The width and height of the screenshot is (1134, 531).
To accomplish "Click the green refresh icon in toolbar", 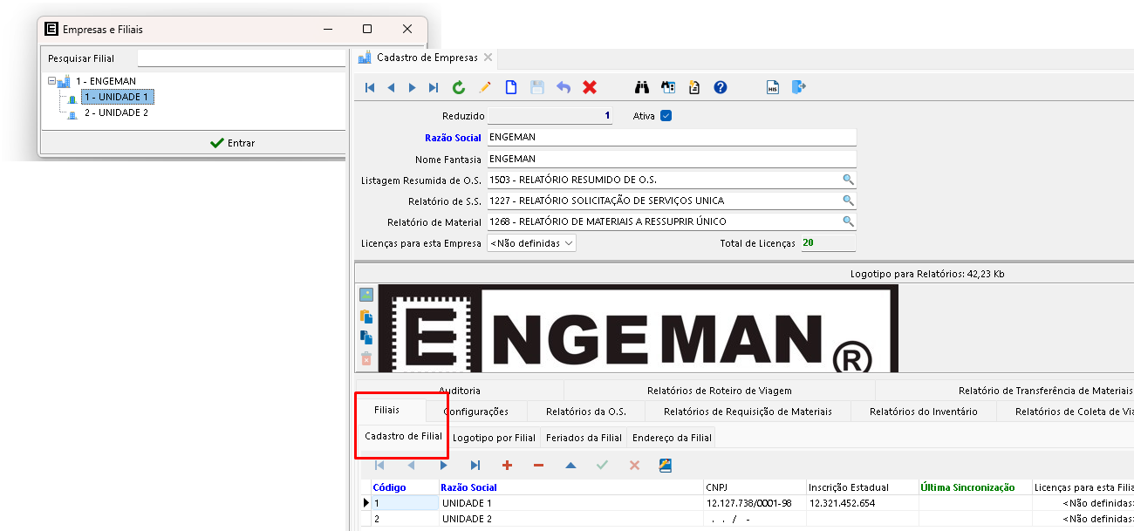I will coord(459,87).
